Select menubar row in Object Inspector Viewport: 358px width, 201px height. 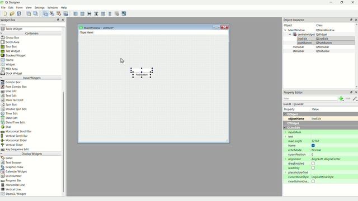point(319,47)
